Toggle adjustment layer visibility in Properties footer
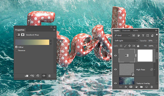This screenshot has width=164, height=96. [44, 76]
